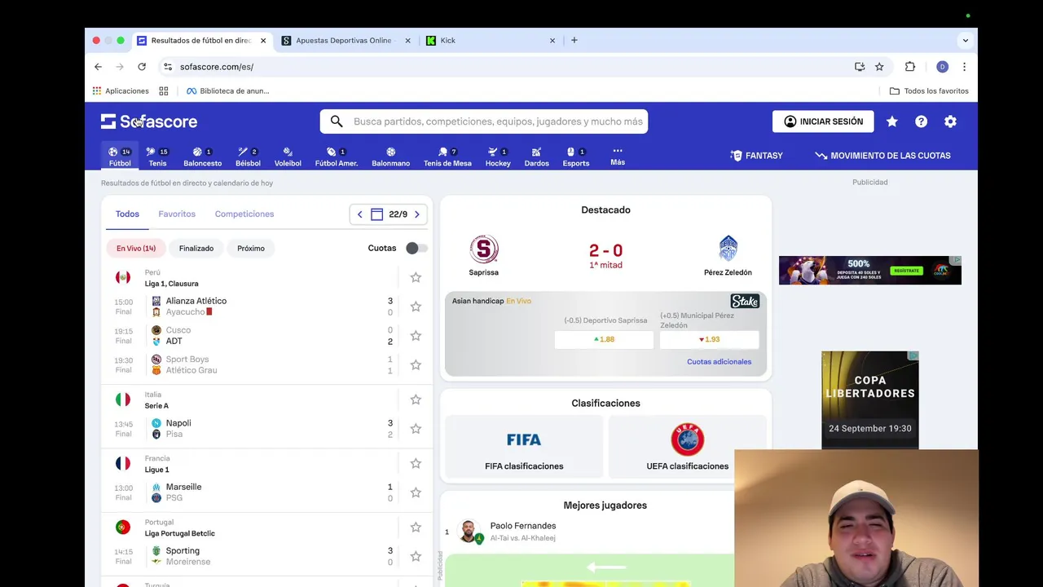Click the Saprissa team logo

(x=484, y=249)
